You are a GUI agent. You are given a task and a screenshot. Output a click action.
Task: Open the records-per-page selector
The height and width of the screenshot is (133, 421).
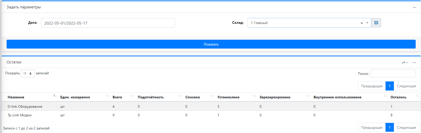pyautogui.click(x=28, y=73)
